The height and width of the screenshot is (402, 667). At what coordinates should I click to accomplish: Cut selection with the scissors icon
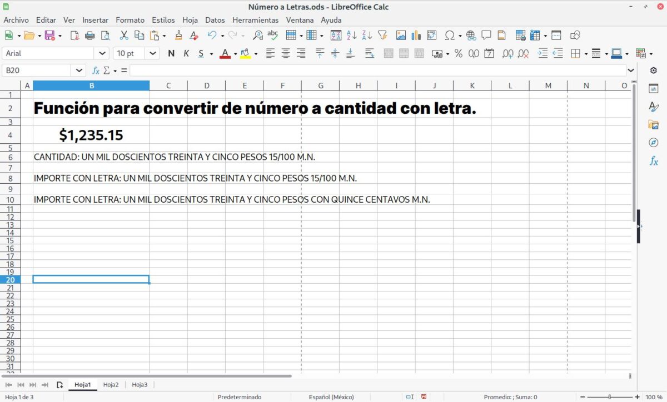(x=124, y=36)
